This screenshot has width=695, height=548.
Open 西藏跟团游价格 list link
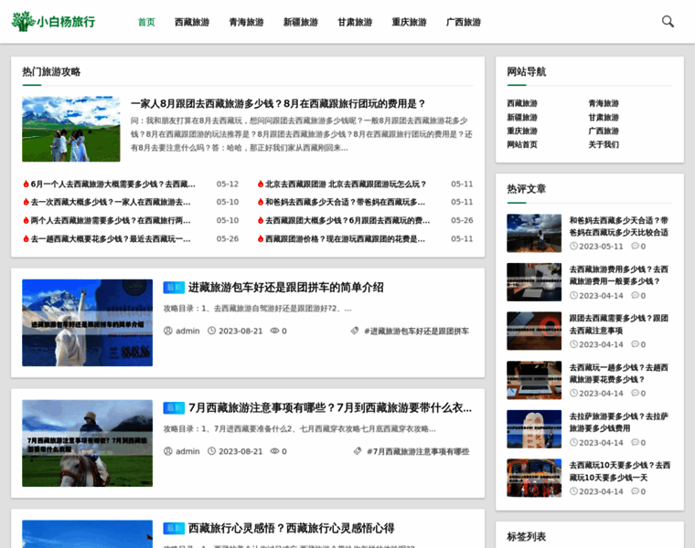point(345,238)
